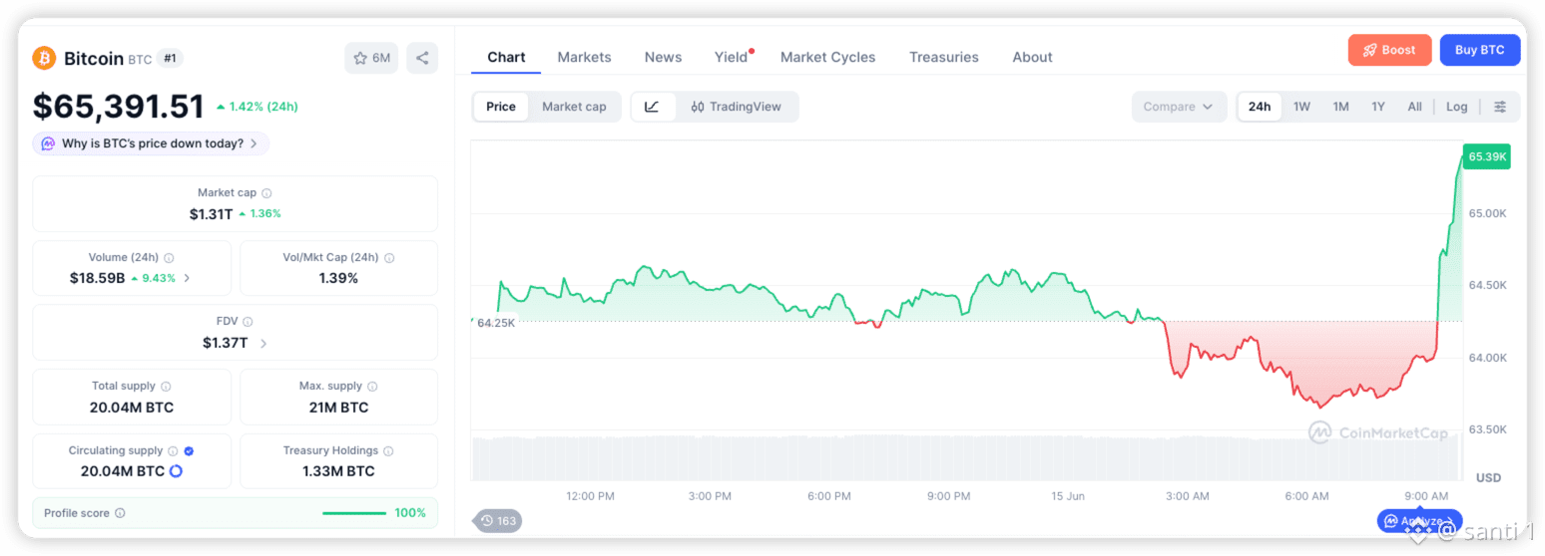Click the AI icon in price question pill
Screen dimensions: 1545x556
48,143
